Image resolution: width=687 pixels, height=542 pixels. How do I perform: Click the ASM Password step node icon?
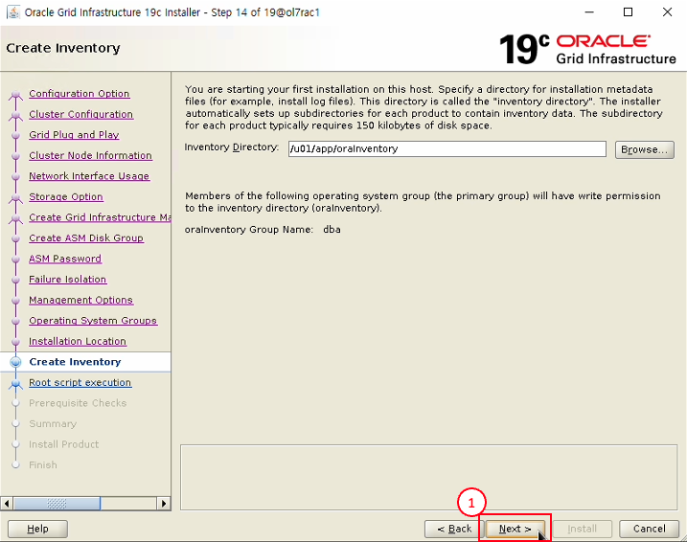[15, 259]
